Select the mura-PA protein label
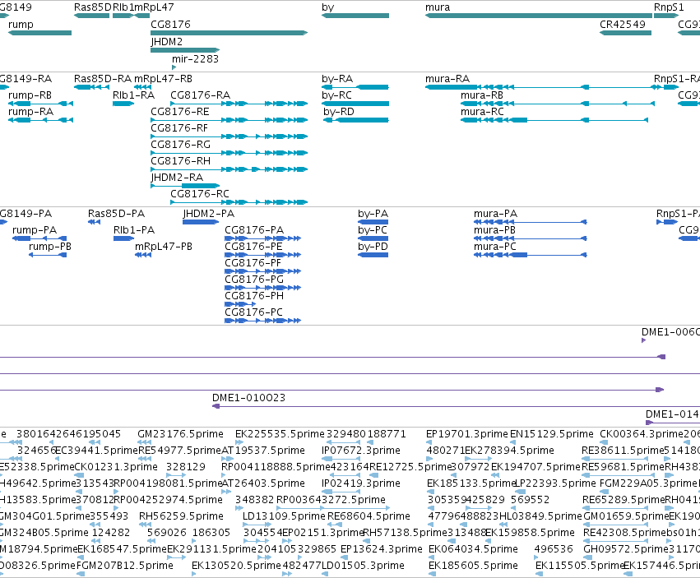Viewport: 700px width, 578px height. pyautogui.click(x=495, y=215)
